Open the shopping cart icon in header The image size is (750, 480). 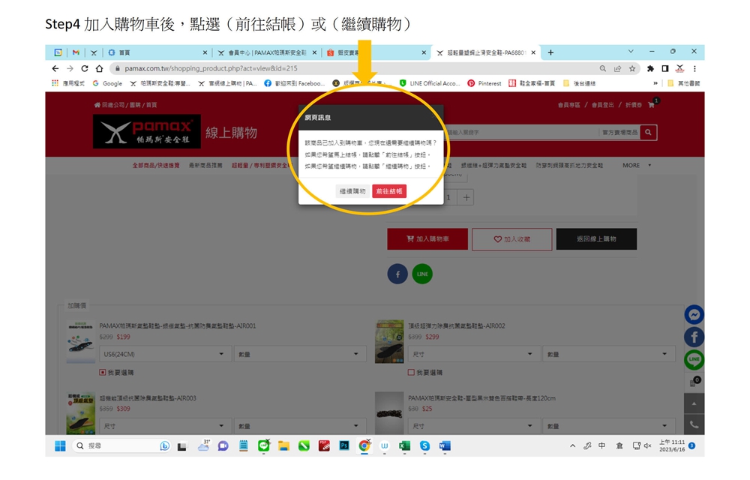click(652, 105)
